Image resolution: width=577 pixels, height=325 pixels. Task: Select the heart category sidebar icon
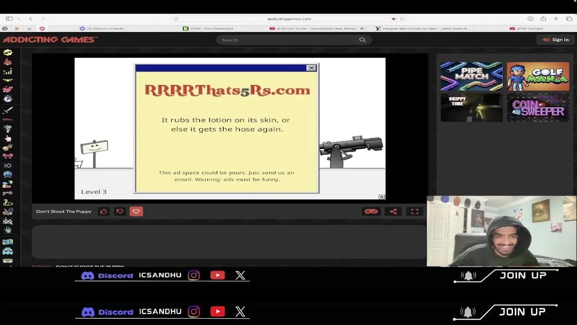click(8, 89)
